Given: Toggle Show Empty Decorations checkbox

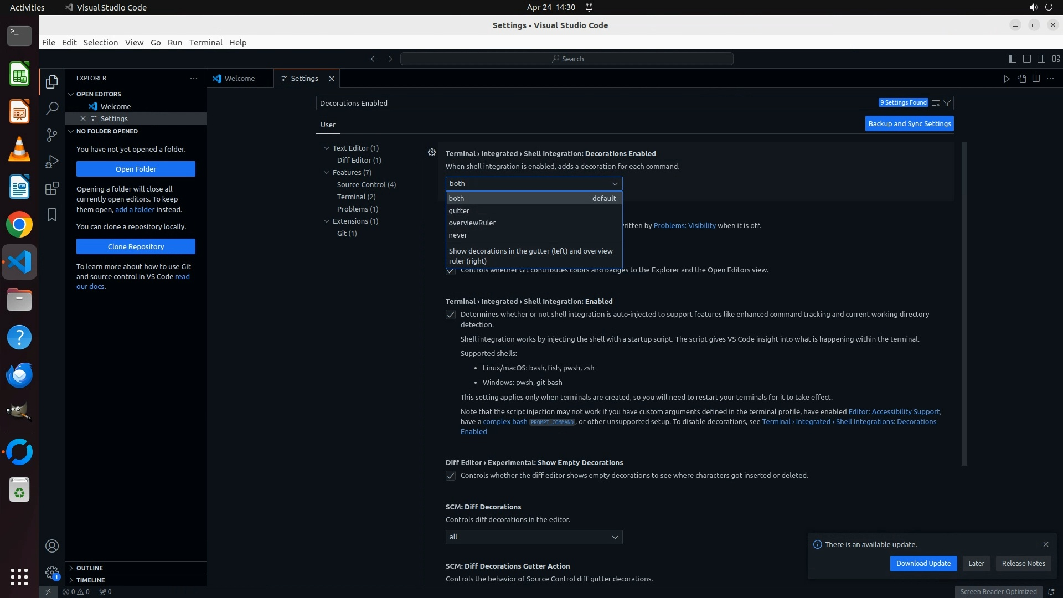Looking at the screenshot, I should pos(451,476).
